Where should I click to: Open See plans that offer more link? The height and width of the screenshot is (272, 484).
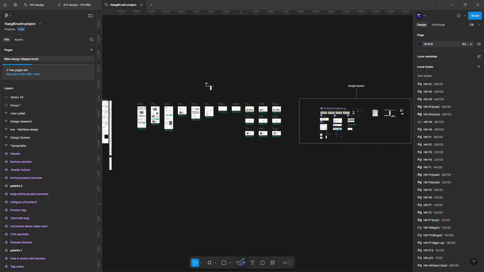(x=23, y=74)
